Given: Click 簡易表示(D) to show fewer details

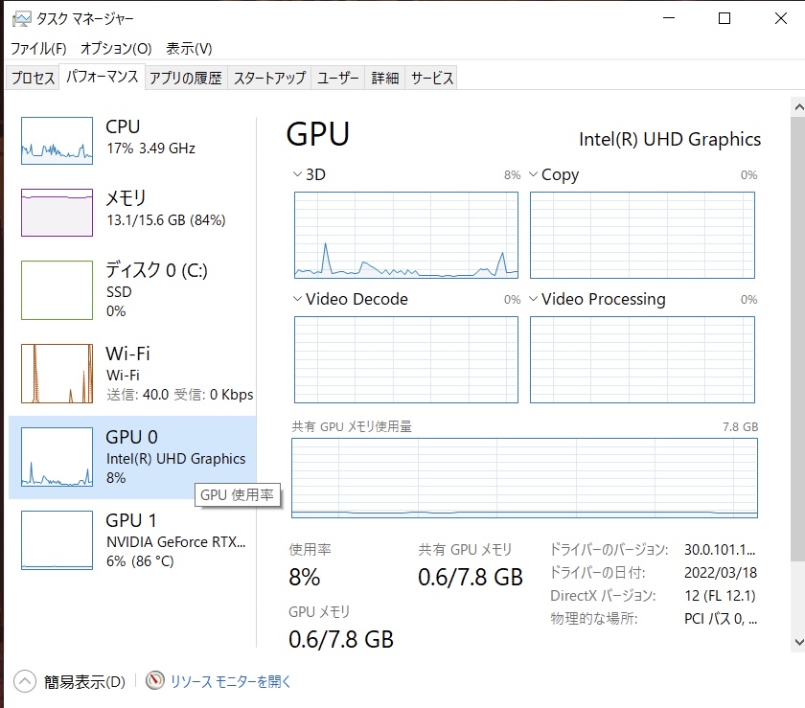Looking at the screenshot, I should pos(84,682).
